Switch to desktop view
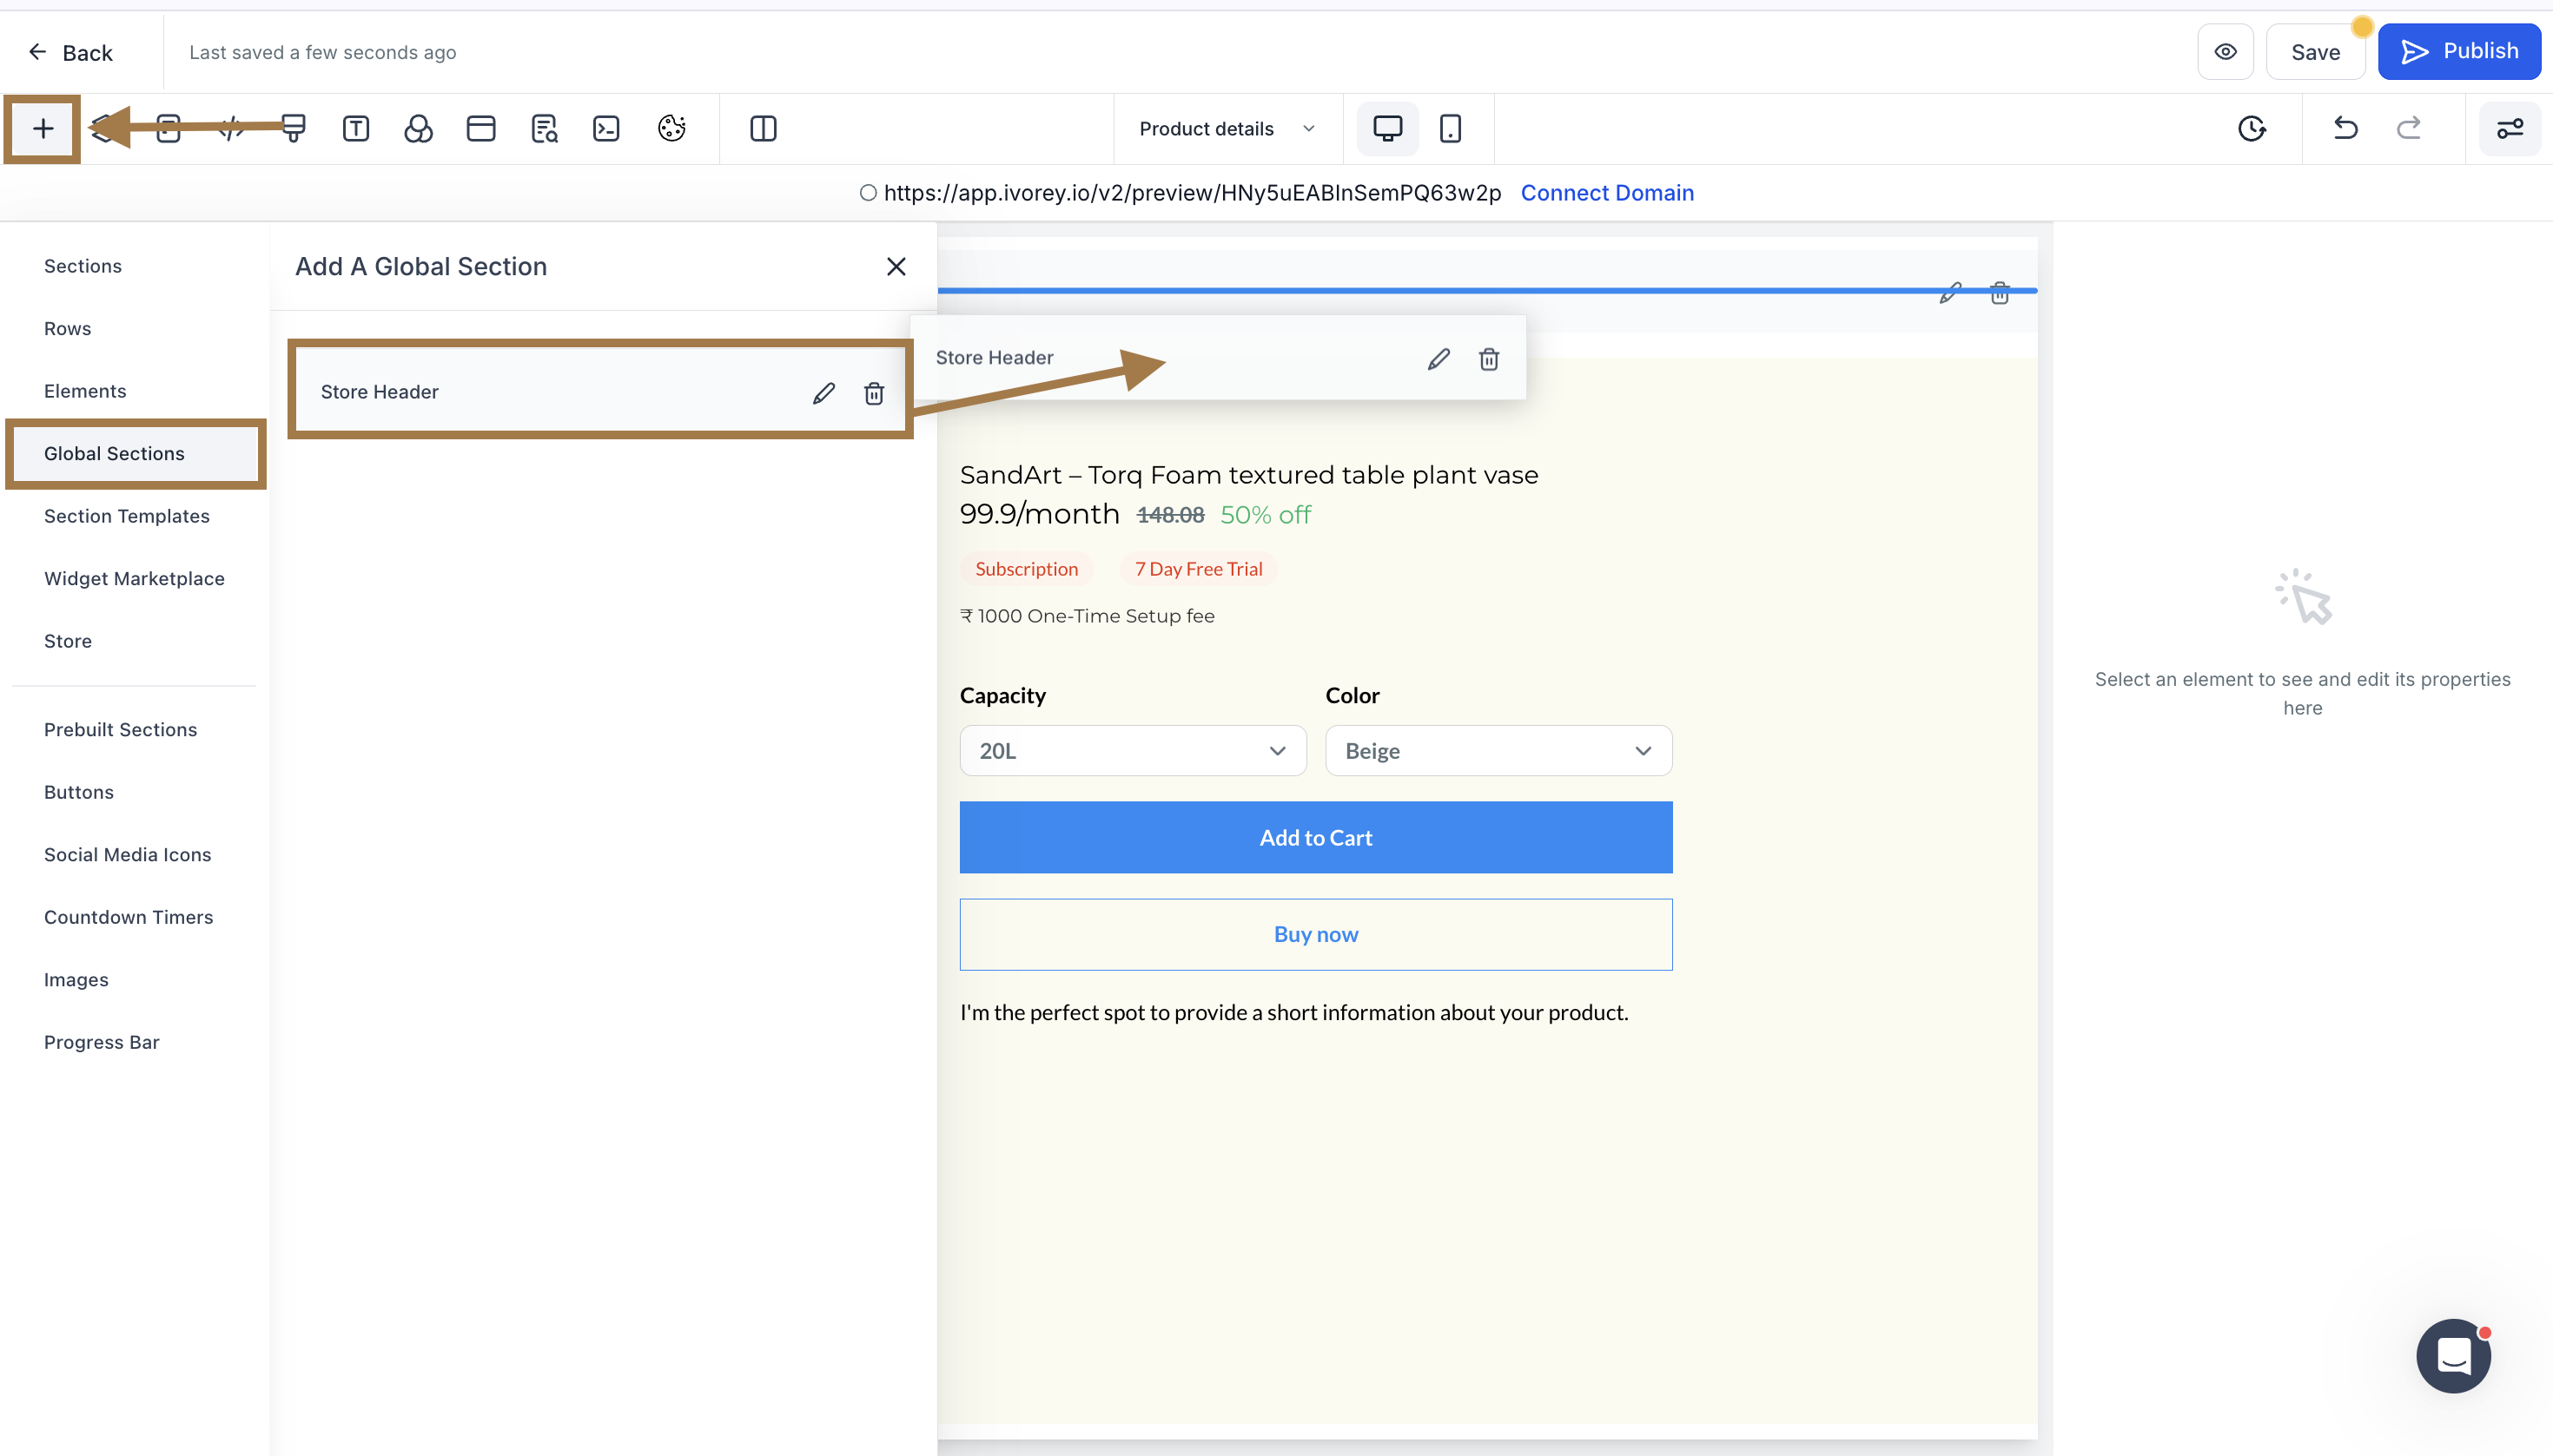The height and width of the screenshot is (1456, 2553). coord(1386,129)
